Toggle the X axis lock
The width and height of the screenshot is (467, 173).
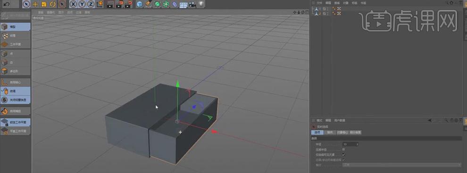point(73,4)
